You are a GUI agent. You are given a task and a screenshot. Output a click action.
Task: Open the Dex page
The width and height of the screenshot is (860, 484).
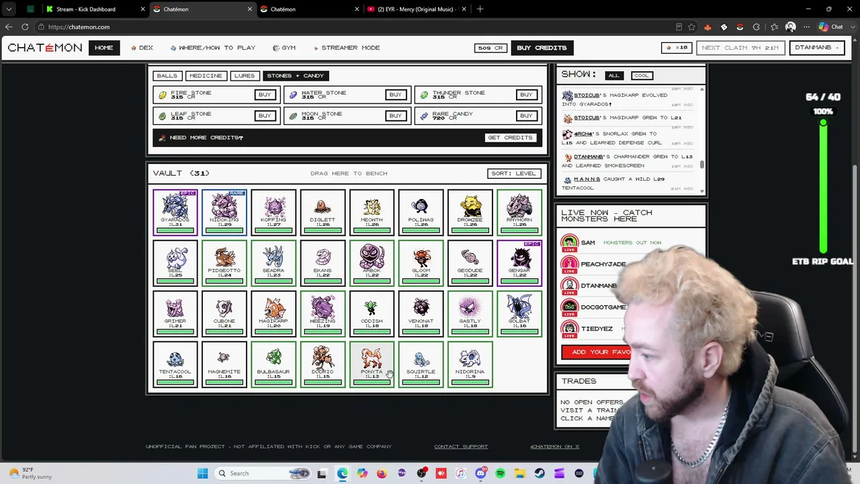(x=142, y=48)
